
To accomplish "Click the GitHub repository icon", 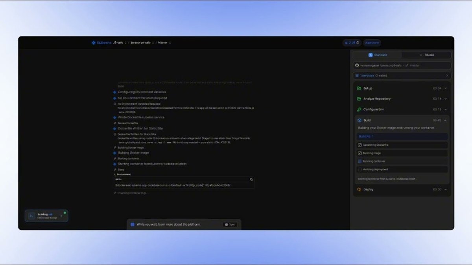I will coord(357,66).
